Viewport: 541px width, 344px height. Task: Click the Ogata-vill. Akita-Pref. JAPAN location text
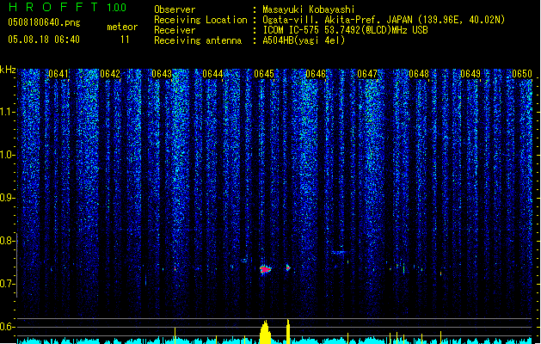click(x=384, y=20)
